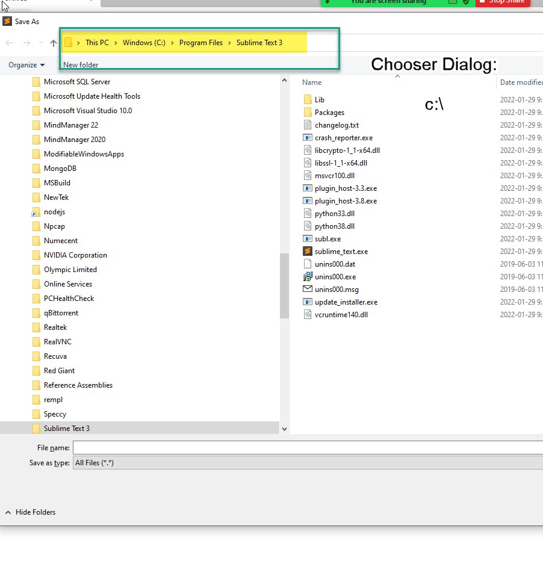This screenshot has height=564, width=543.
Task: Sort by the Name column header
Action: coord(312,82)
